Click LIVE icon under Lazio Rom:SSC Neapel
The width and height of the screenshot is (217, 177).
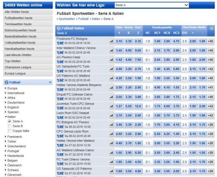(60, 117)
